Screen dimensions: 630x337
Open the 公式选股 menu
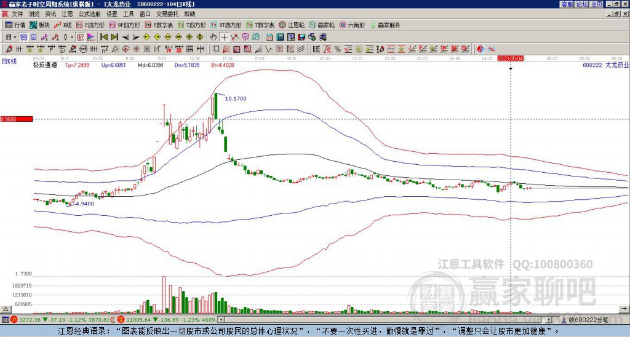coord(90,14)
